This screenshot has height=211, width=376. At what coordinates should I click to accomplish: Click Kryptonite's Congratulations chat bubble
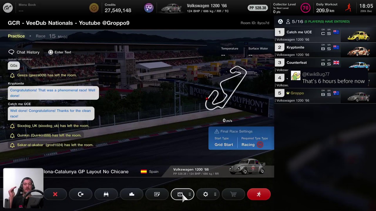pos(53,93)
